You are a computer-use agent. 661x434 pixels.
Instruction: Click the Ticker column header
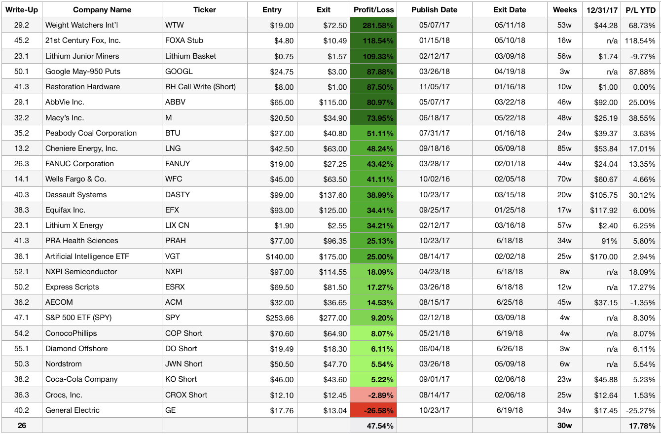205,9
